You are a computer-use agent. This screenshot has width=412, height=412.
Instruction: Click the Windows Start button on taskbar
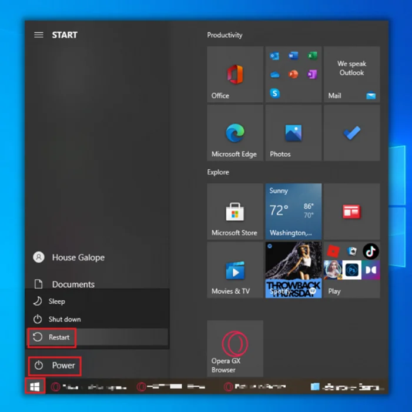tap(35, 386)
